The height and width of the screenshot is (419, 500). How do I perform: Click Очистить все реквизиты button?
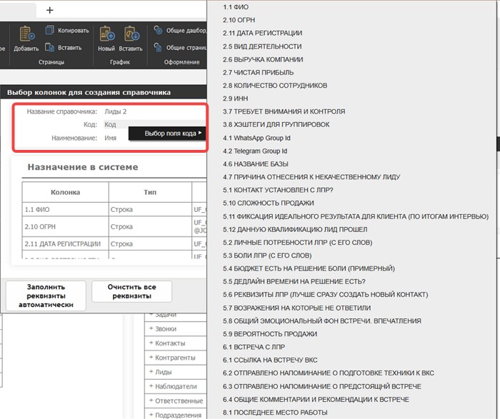[131, 291]
